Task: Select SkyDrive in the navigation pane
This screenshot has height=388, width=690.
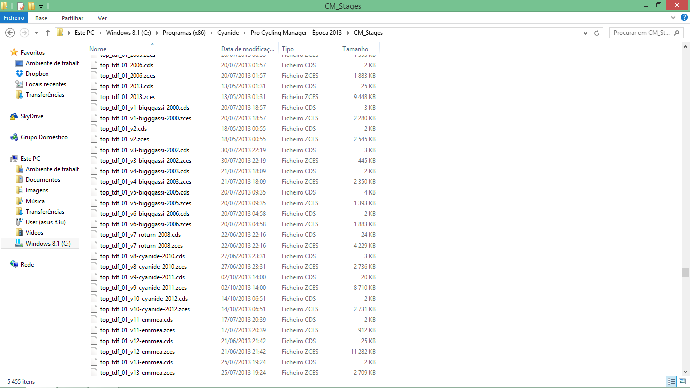Action: (x=32, y=116)
